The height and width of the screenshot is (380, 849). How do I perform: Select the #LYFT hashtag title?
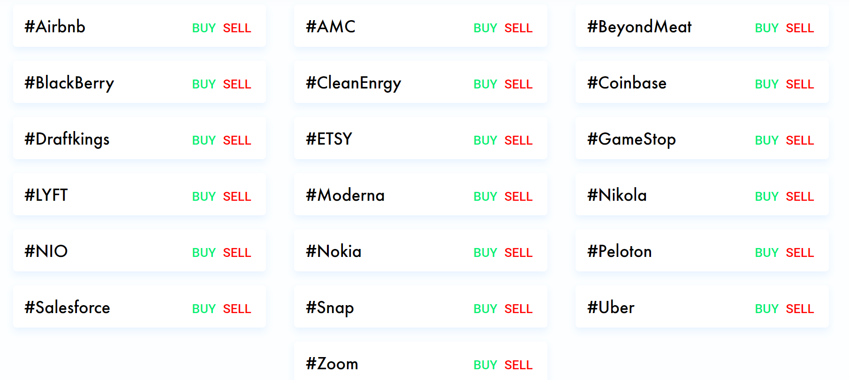(x=46, y=195)
